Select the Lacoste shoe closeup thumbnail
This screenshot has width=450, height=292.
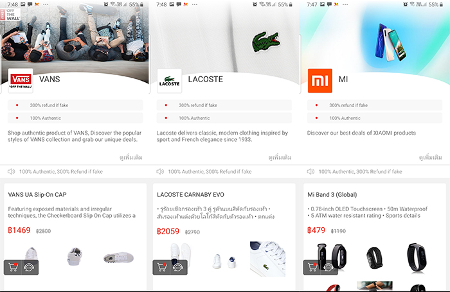[x=267, y=259]
